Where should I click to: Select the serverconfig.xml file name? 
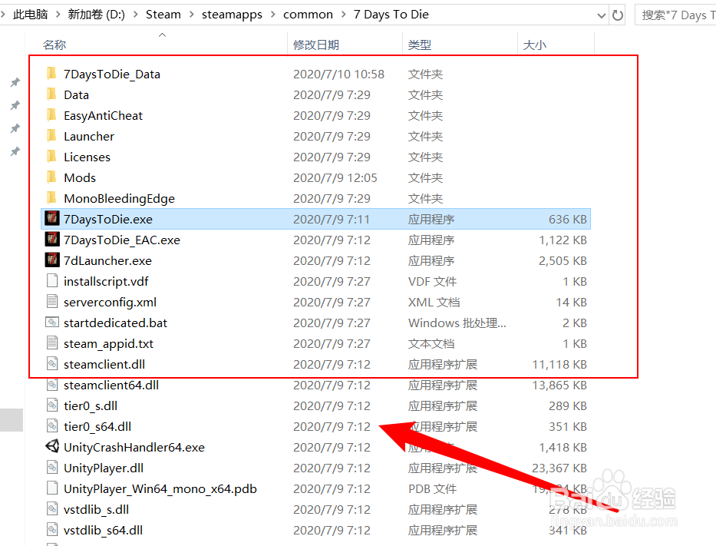point(110,302)
